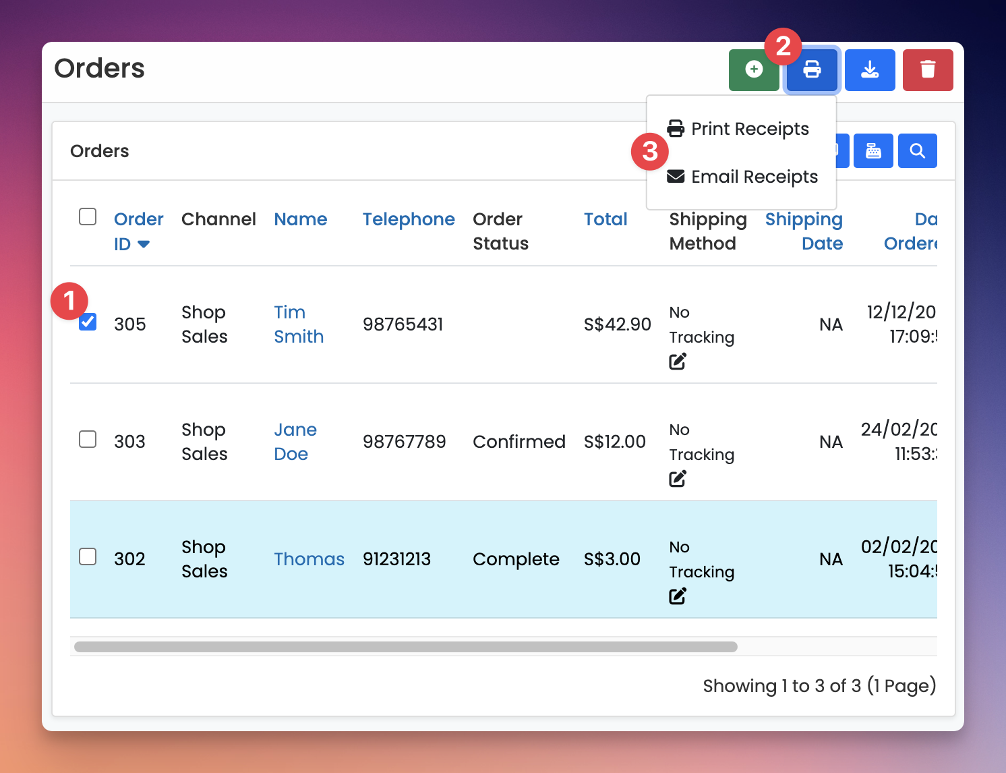Screen dimensions: 1006x773
Task: Open customer Thomas link
Action: pos(309,559)
